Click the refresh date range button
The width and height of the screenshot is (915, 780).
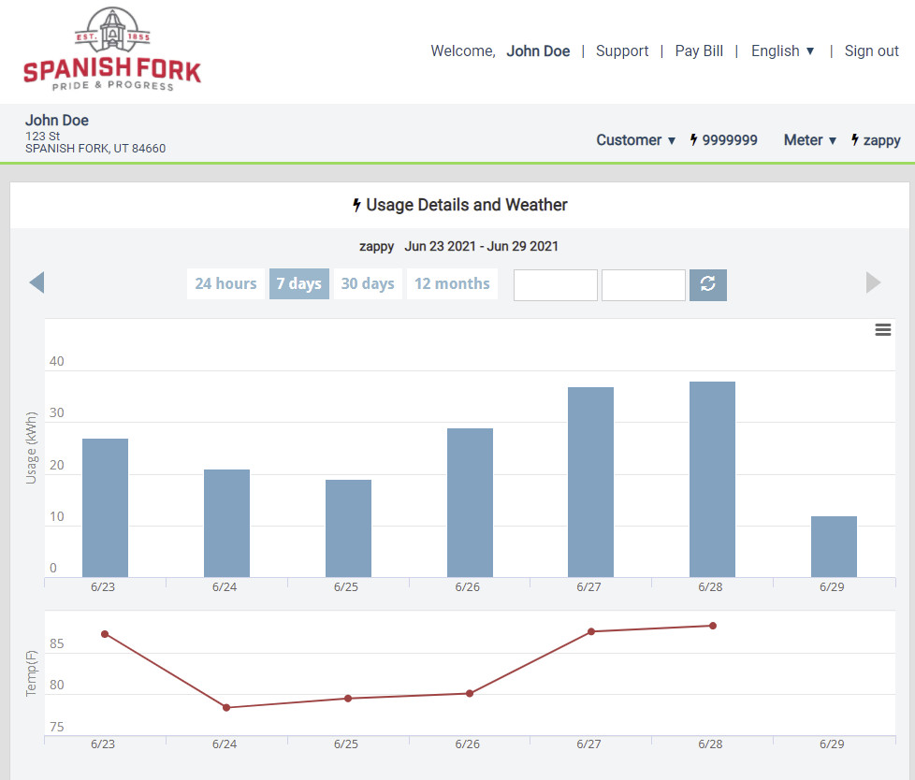point(707,284)
